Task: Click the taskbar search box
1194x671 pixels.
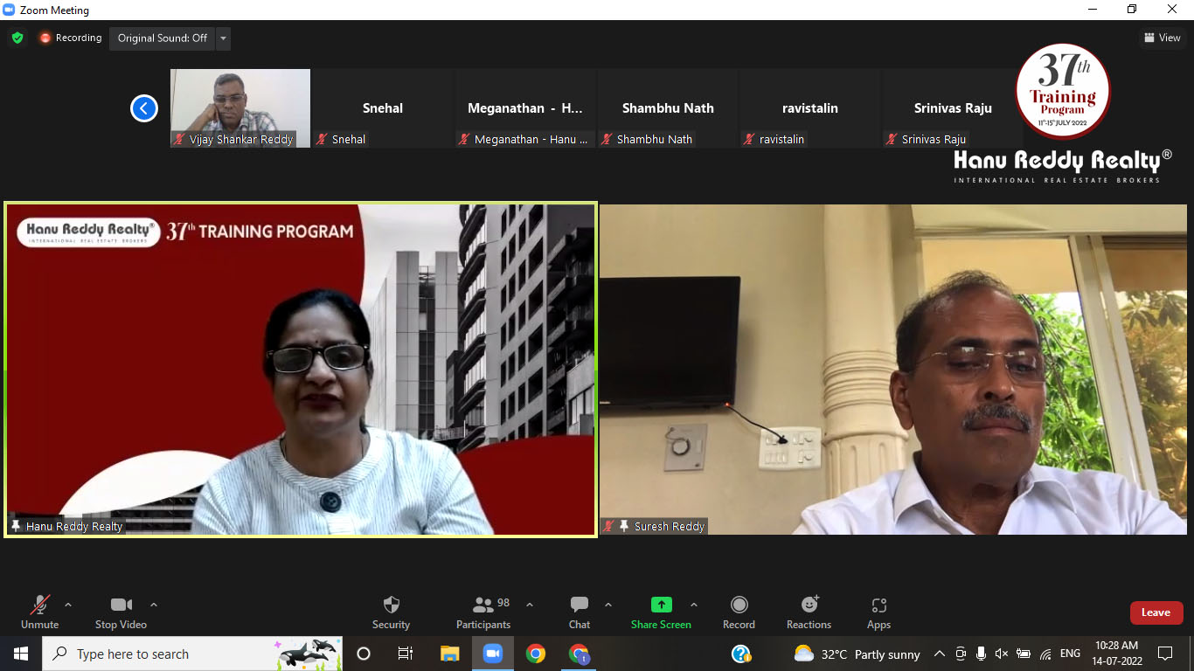Action: (192, 654)
